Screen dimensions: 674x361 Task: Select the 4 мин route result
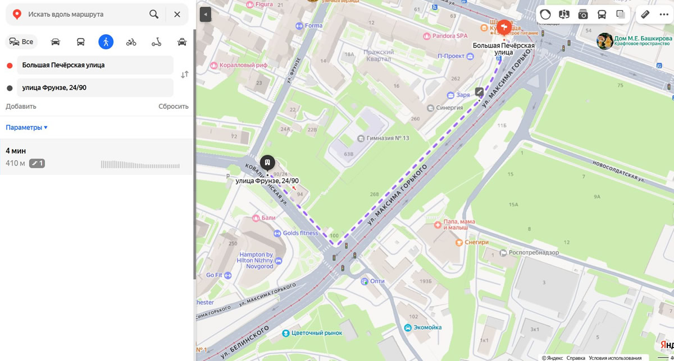[x=97, y=157]
